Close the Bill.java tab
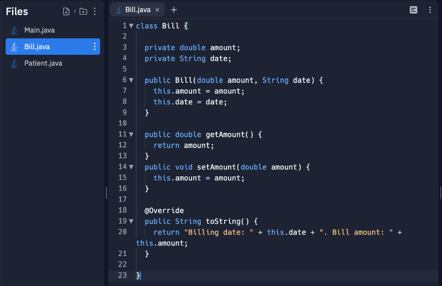The image size is (442, 286). [x=157, y=9]
